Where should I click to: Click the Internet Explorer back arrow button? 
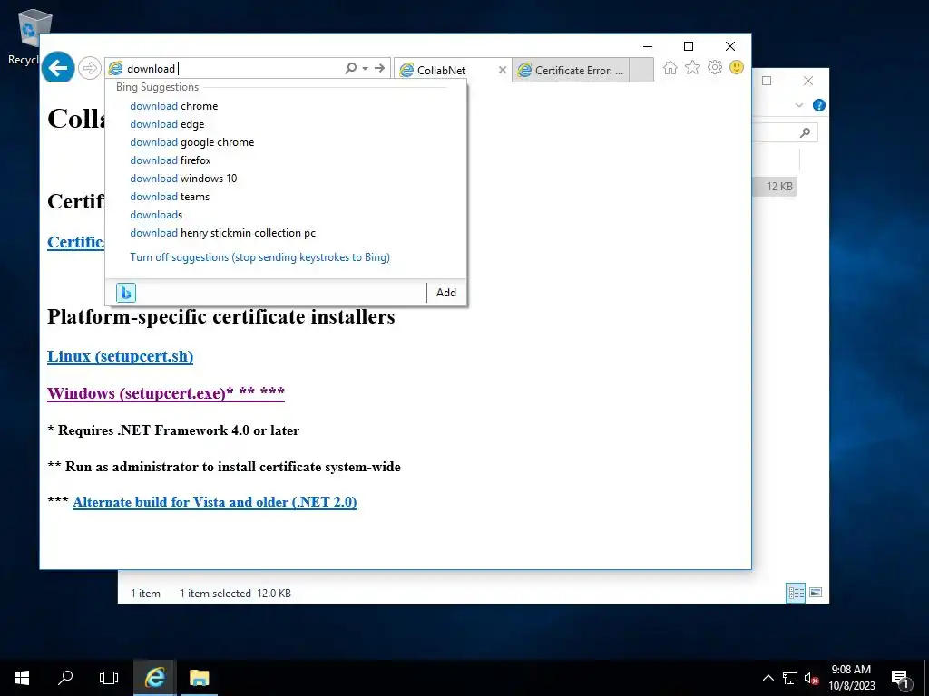(x=58, y=68)
